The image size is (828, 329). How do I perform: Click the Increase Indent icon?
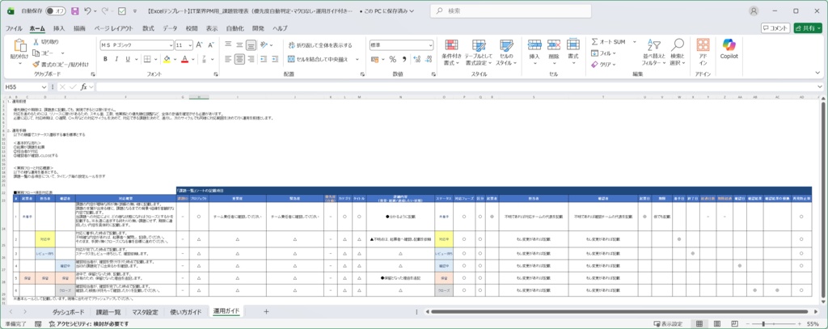[275, 59]
